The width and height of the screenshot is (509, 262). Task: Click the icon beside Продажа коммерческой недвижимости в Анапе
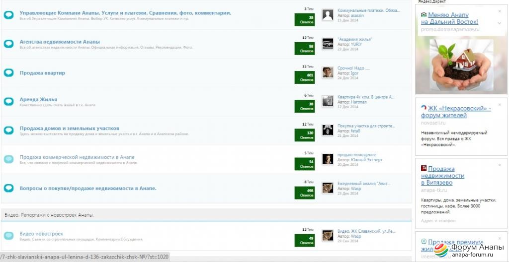[x=8, y=159]
